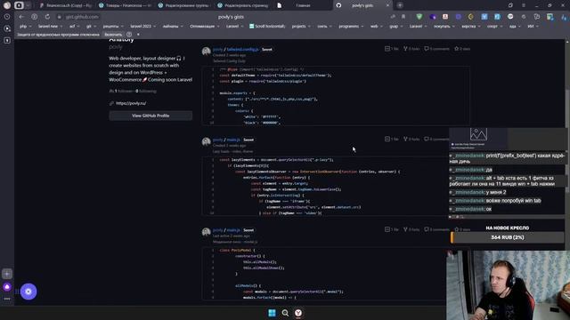The width and height of the screenshot is (570, 320).
Task: Switch to the financecoach Figma tab
Action: click(x=65, y=5)
